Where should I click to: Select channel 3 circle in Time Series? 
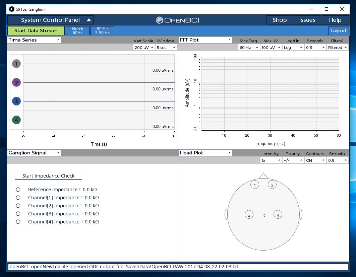click(x=16, y=101)
